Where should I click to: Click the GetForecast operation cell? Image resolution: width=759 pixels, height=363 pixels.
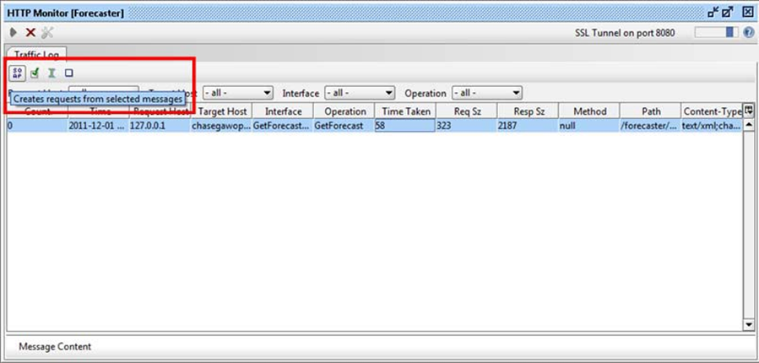(x=344, y=126)
